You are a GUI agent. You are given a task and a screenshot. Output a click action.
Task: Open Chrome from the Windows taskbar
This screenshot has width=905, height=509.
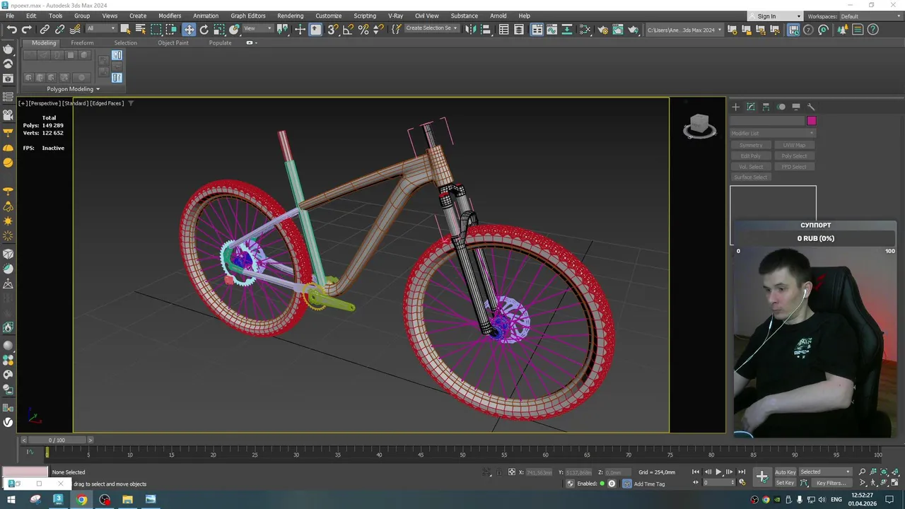pos(81,500)
